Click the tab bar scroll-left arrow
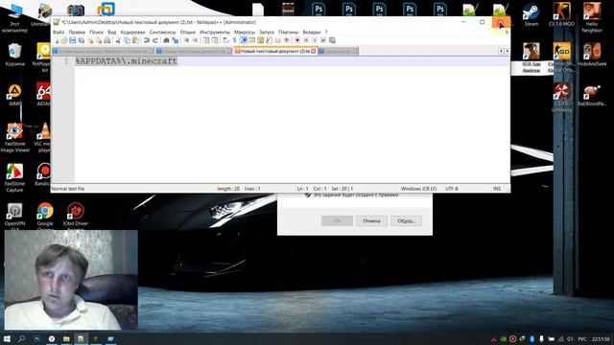This screenshot has height=345, width=614. pyautogui.click(x=501, y=51)
